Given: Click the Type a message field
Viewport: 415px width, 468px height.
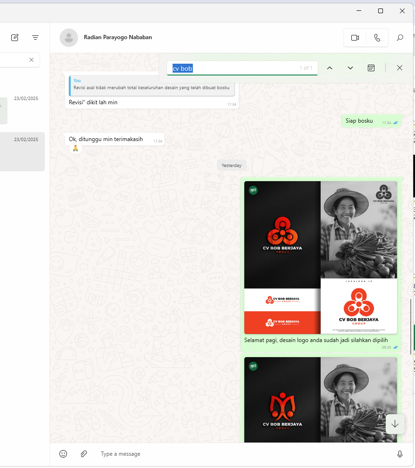Looking at the screenshot, I should pos(236,454).
